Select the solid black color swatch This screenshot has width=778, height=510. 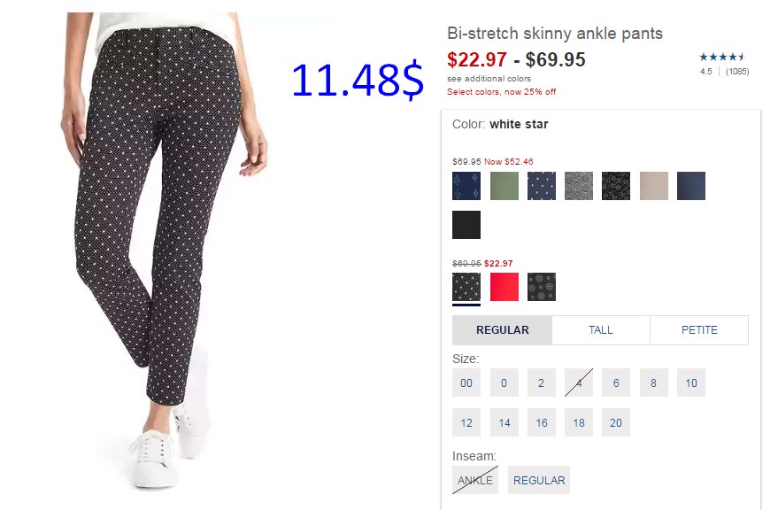[x=466, y=225]
